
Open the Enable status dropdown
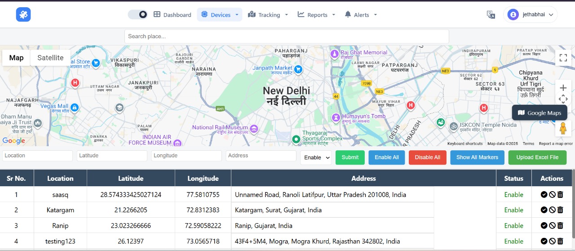tap(316, 157)
